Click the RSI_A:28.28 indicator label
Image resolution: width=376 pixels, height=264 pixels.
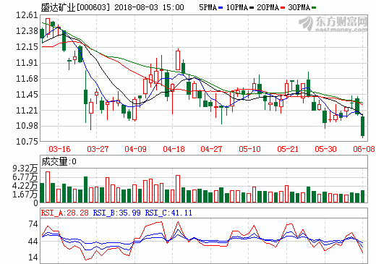click(x=64, y=213)
